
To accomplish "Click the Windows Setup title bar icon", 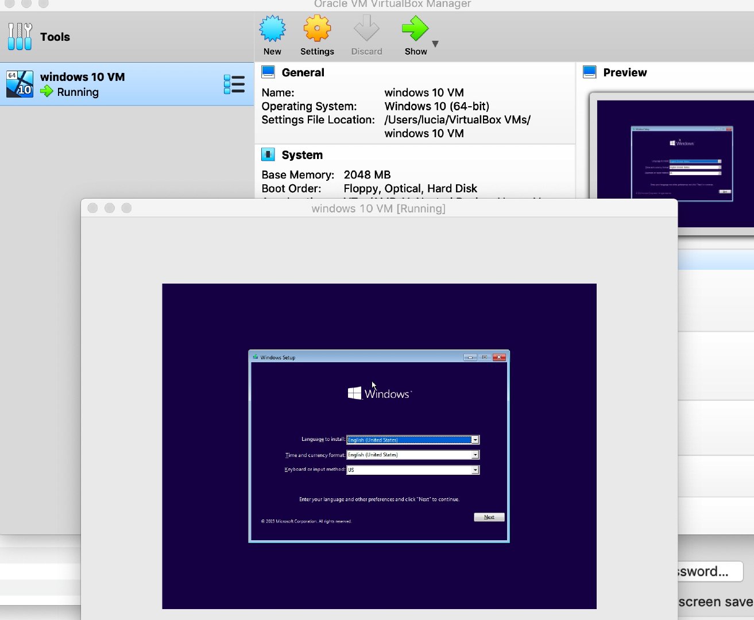I will click(x=256, y=357).
